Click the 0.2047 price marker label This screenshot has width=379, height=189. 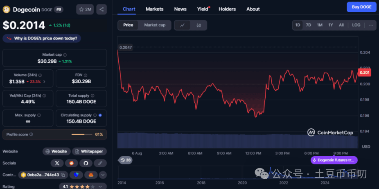pyautogui.click(x=125, y=48)
